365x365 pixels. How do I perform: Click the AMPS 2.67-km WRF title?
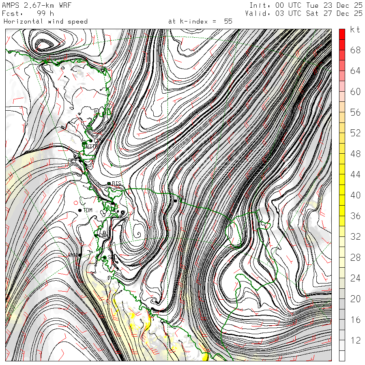[x=36, y=5]
